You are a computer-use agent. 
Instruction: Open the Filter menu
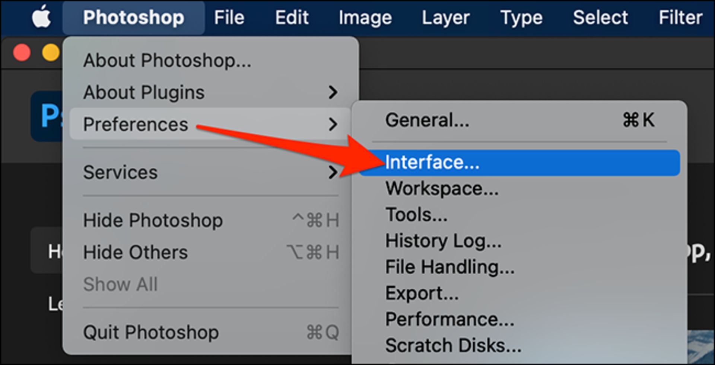[x=680, y=17]
